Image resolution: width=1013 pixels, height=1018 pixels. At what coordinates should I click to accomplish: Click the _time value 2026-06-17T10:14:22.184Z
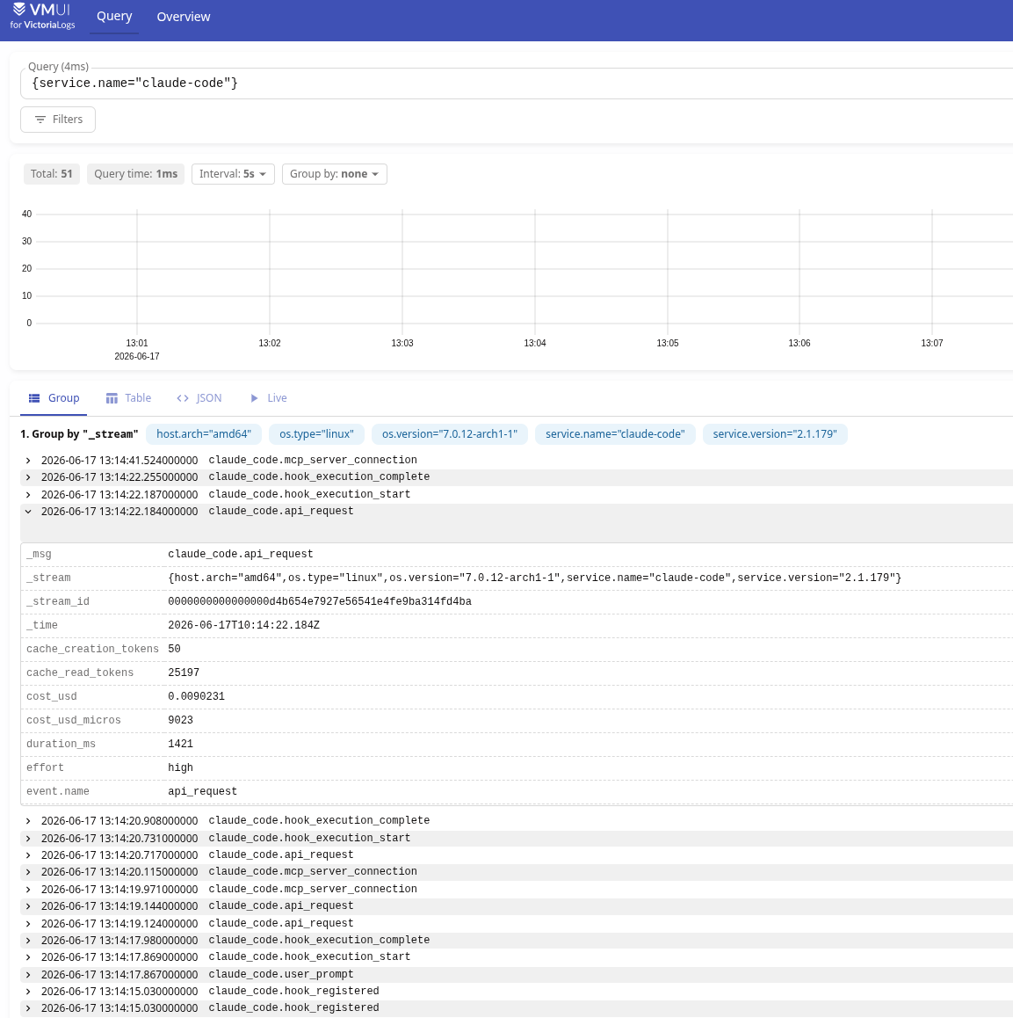click(x=243, y=625)
